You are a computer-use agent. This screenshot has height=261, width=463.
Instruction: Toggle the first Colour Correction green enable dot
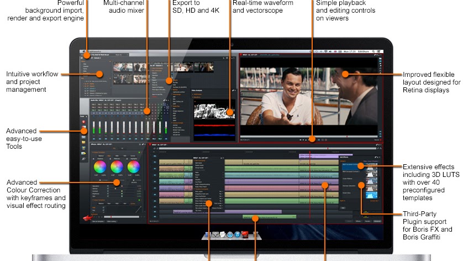pyautogui.click(x=139, y=153)
